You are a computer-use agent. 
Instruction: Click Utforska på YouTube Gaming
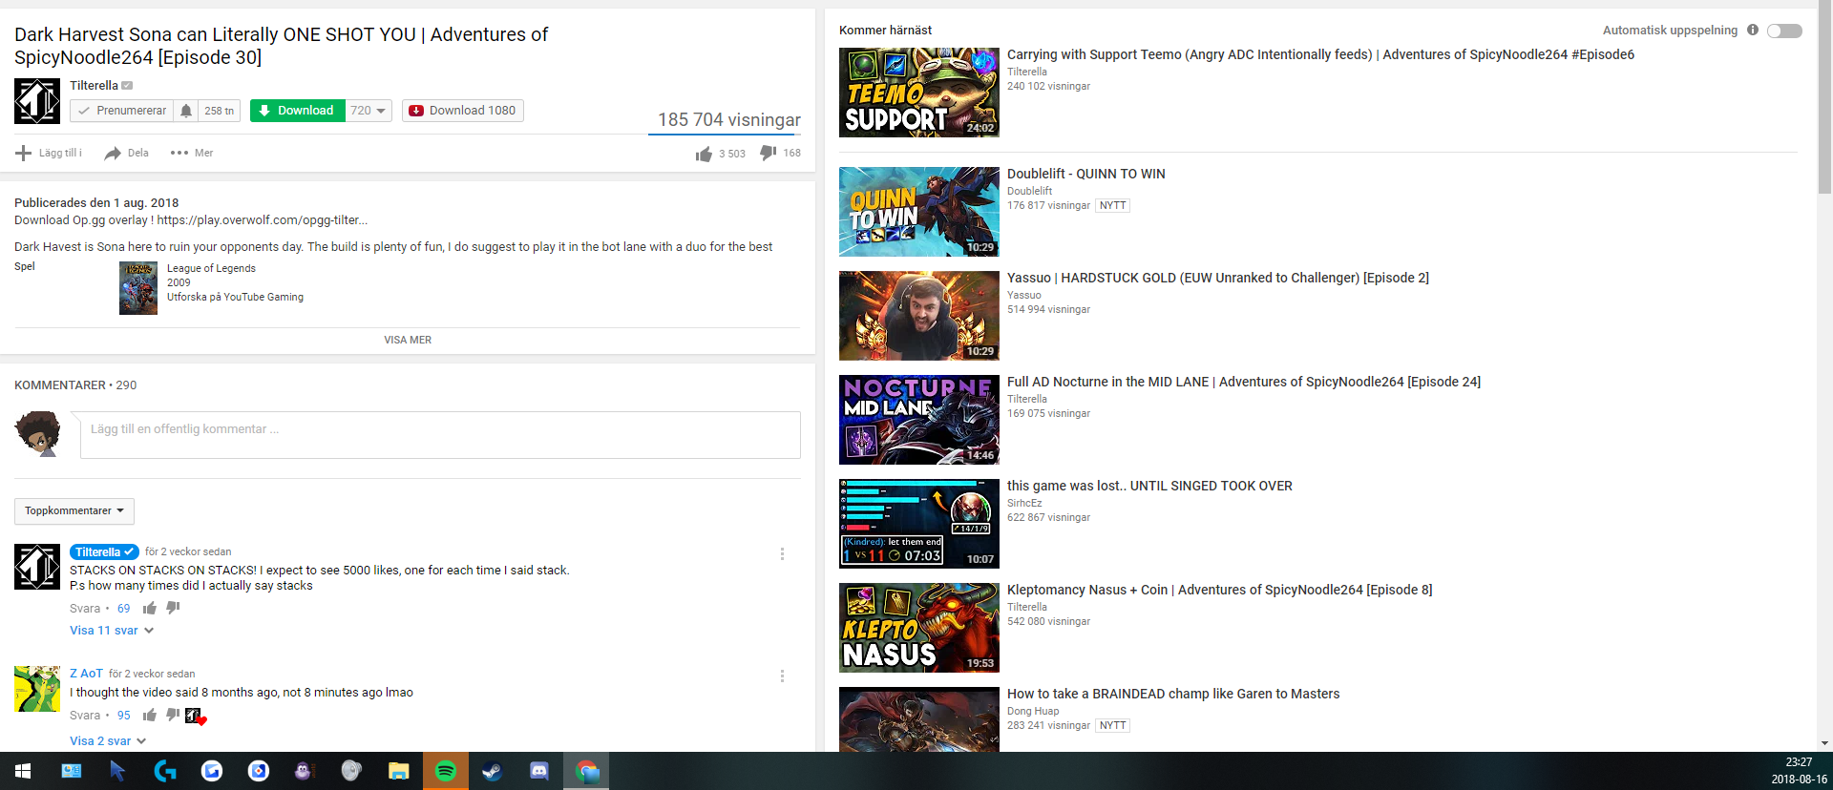click(235, 298)
